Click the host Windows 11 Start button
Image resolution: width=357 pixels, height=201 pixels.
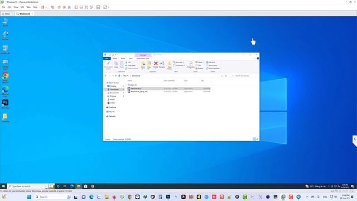[x=29, y=197]
